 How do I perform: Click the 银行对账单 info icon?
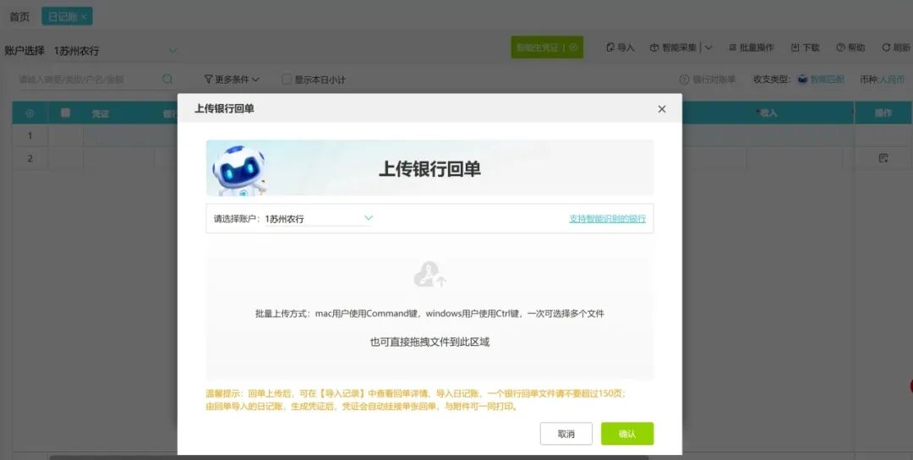684,79
